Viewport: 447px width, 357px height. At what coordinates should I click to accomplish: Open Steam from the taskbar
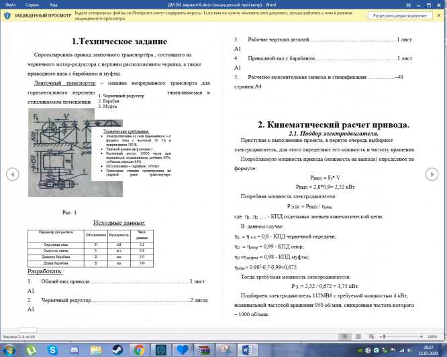pos(117,350)
